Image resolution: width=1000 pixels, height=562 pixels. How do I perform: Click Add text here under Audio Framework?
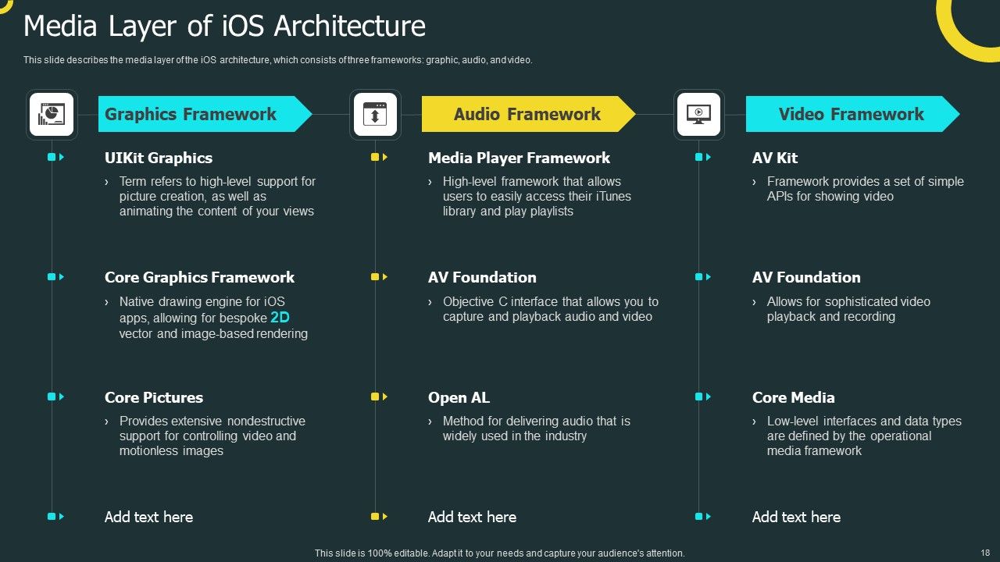(472, 517)
